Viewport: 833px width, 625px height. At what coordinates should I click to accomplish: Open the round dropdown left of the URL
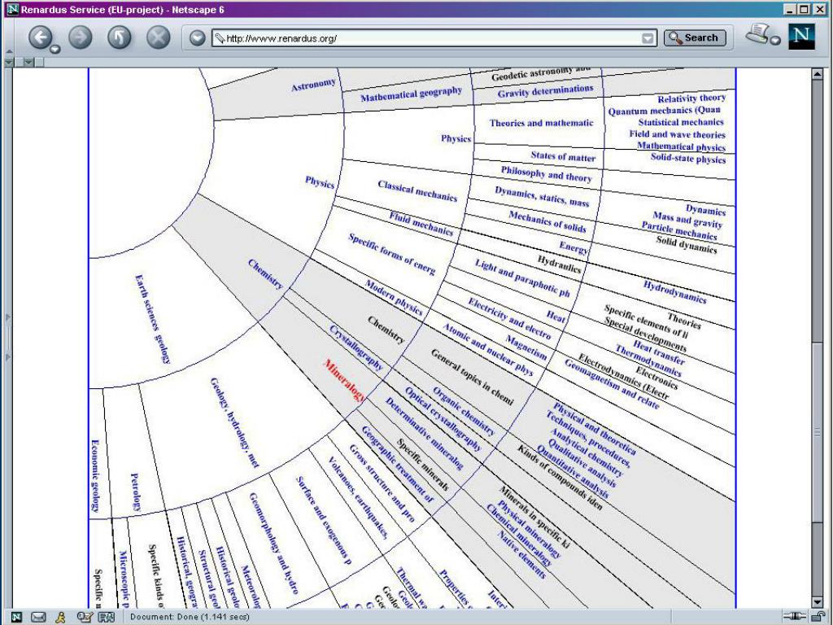(x=197, y=37)
